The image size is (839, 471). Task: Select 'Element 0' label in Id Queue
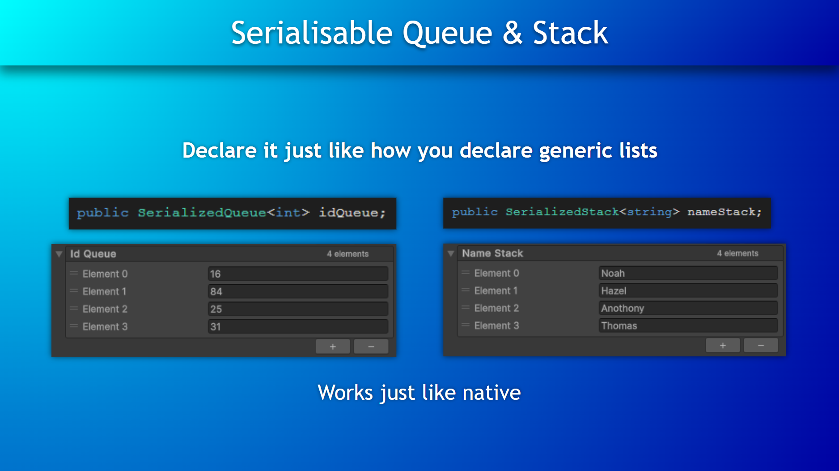(105, 274)
